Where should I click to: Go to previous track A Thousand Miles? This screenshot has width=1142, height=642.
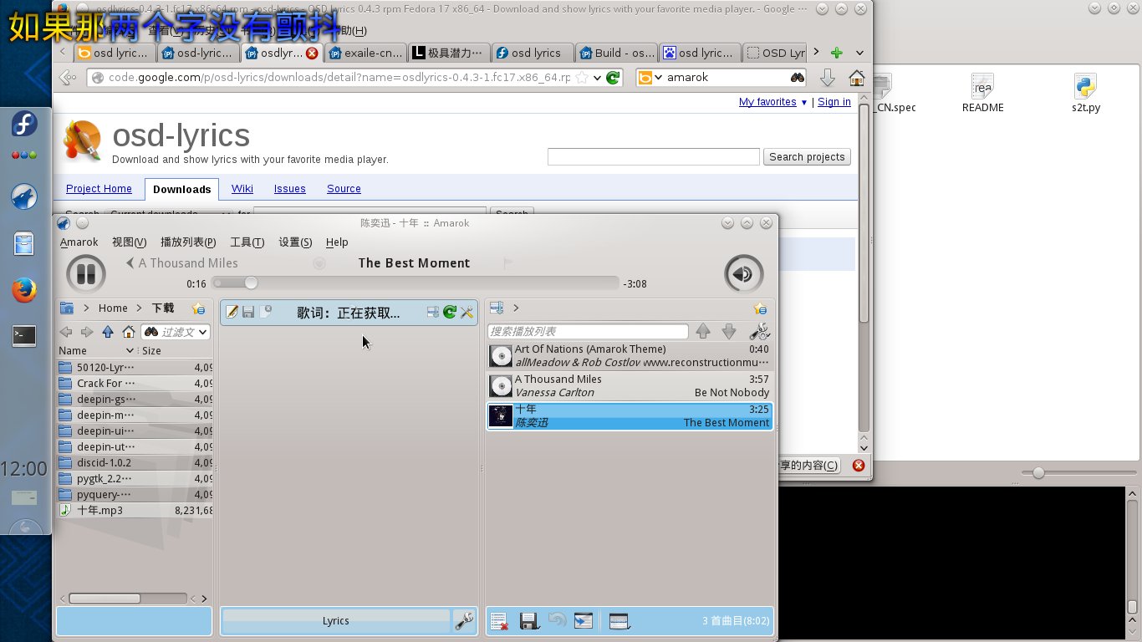pos(182,263)
